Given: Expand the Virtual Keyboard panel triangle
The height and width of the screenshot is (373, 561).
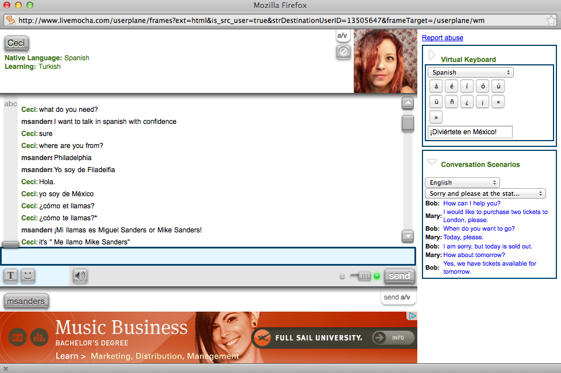Looking at the screenshot, I should point(432,55).
